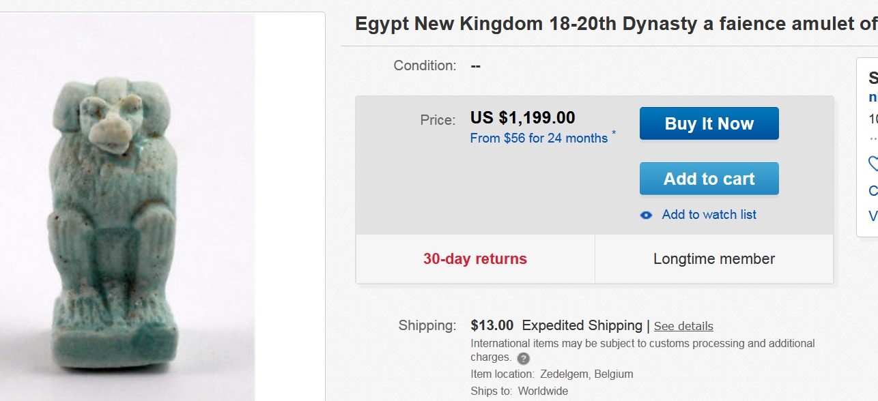
Task: Click the Zedelgem, Belgium item location
Action: [x=586, y=374]
